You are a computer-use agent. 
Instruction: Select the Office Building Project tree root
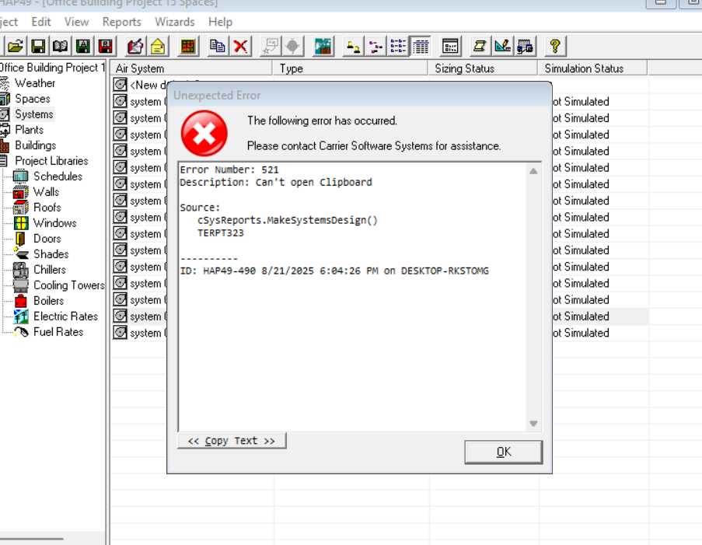pyautogui.click(x=52, y=68)
